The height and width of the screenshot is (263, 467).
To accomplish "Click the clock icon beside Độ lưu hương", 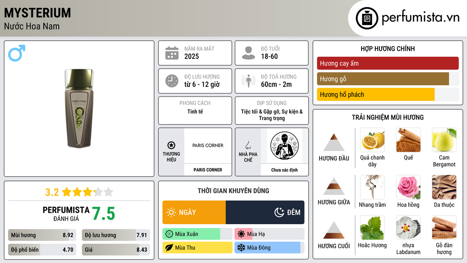I will coord(172,81).
